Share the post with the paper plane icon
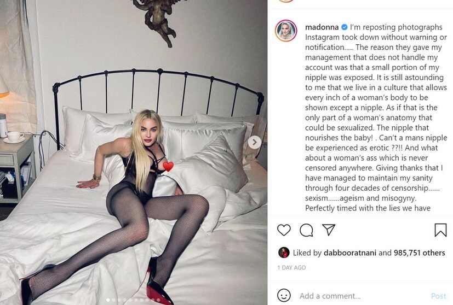The height and width of the screenshot is (305, 453). (x=329, y=230)
